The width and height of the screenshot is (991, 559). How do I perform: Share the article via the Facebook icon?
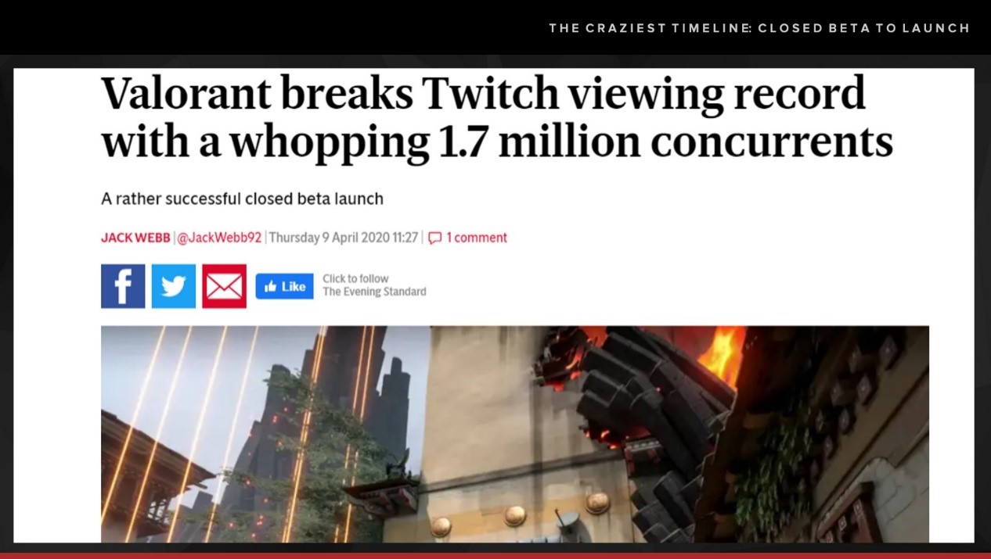pyautogui.click(x=123, y=286)
